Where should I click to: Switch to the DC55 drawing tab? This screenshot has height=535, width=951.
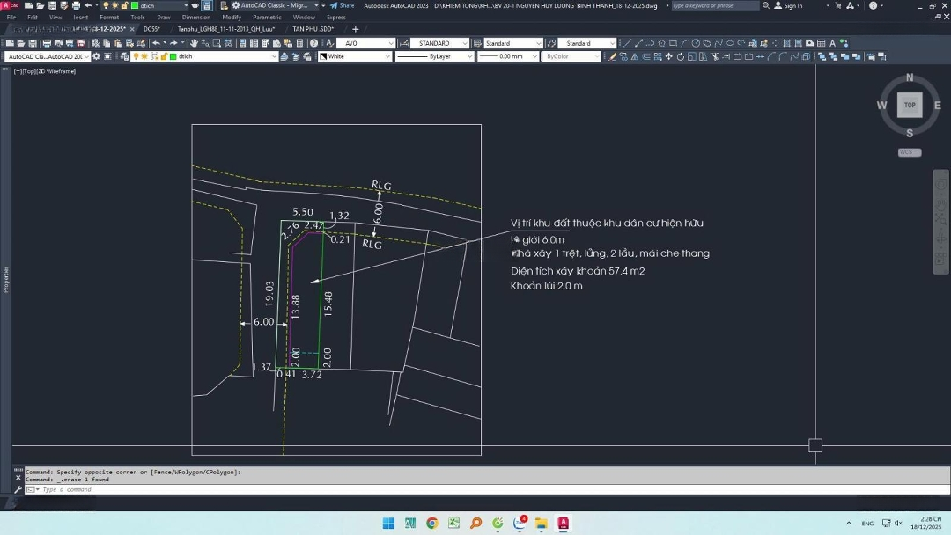151,29
